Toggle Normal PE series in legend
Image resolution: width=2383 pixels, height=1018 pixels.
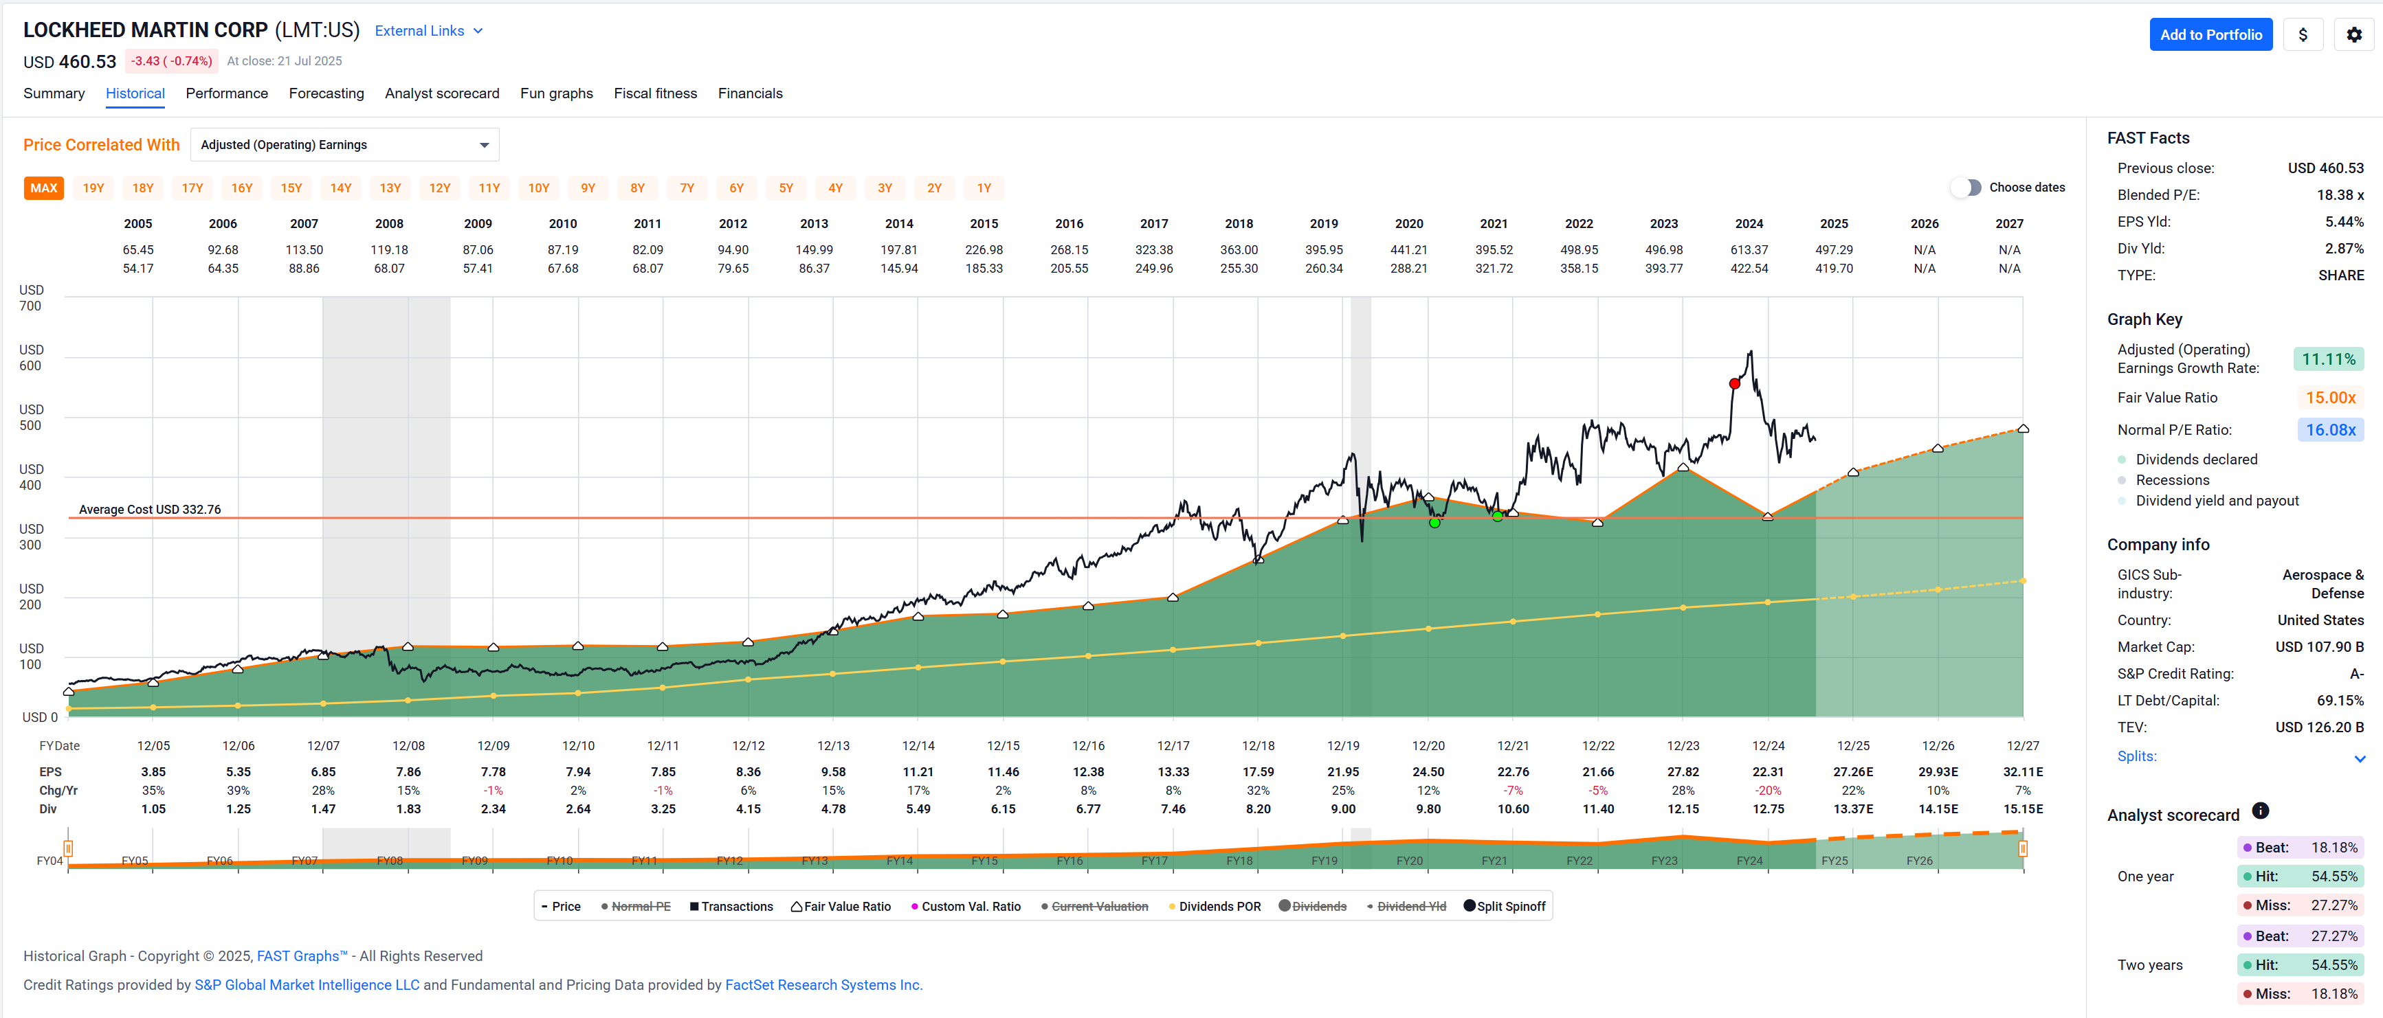[x=636, y=906]
